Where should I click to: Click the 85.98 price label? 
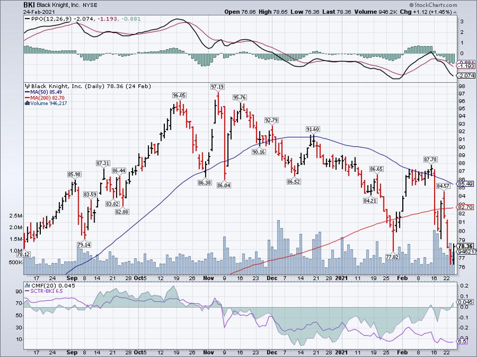(x=74, y=174)
